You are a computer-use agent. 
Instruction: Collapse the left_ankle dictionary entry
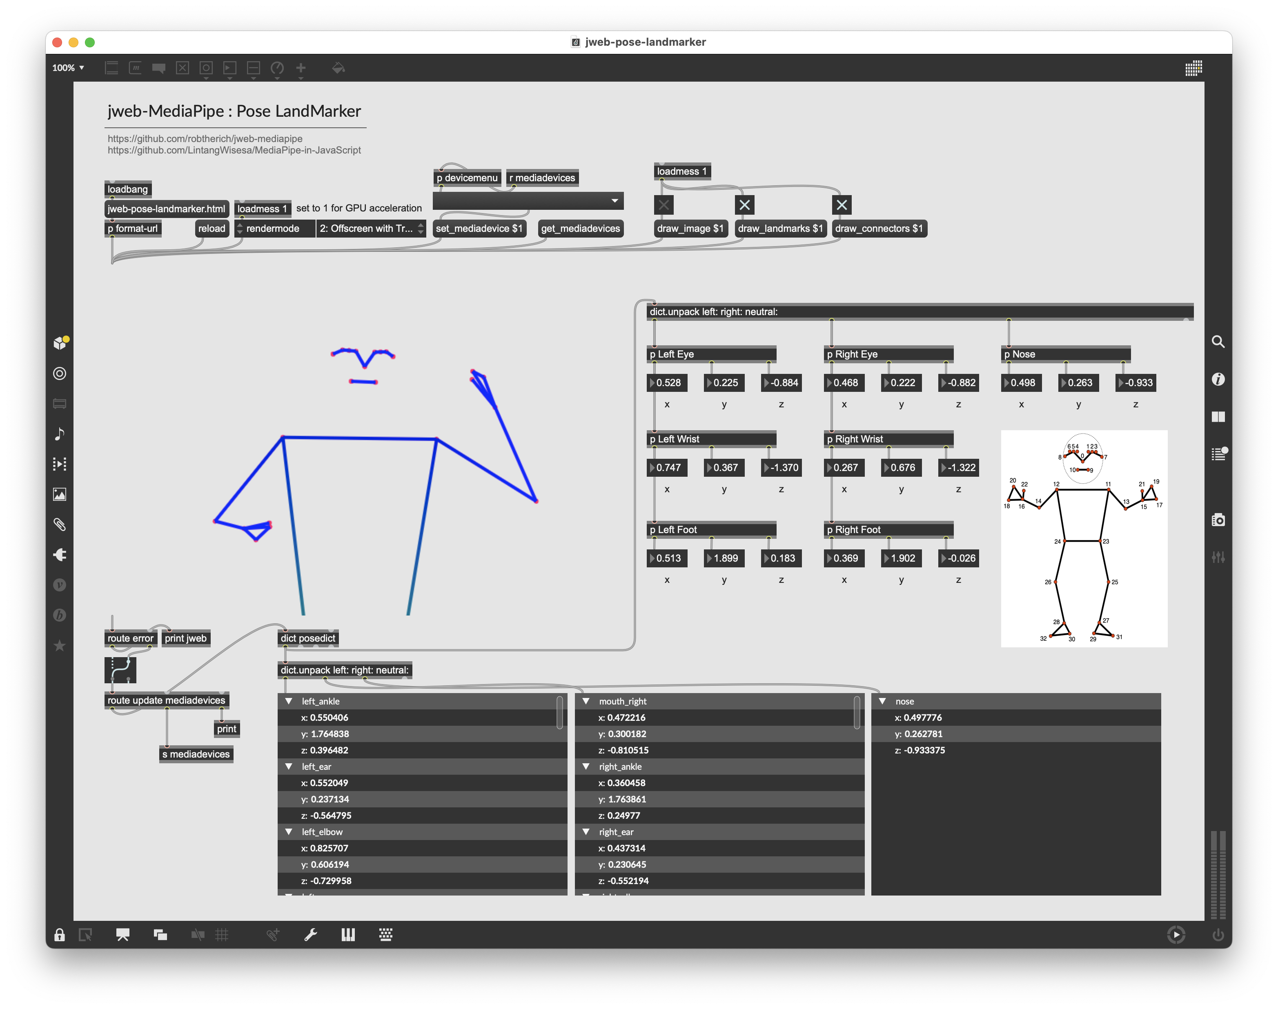point(289,701)
